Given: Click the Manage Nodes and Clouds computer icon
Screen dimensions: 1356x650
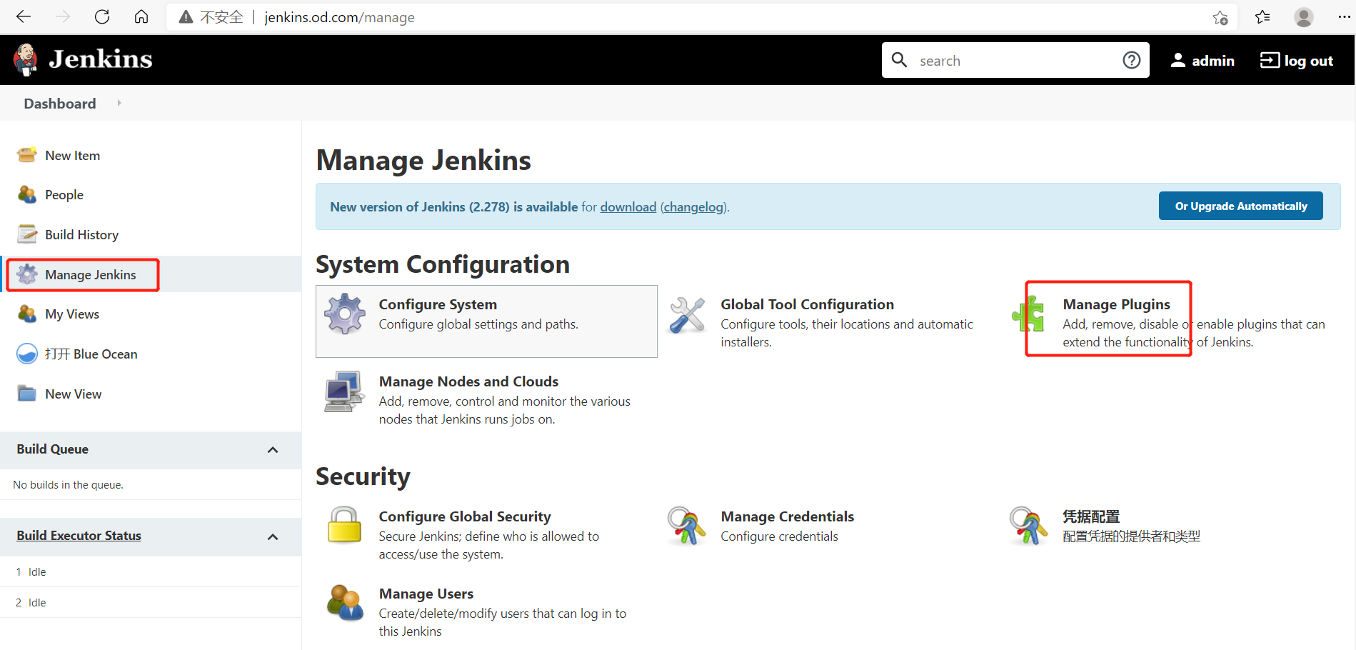Looking at the screenshot, I should click(345, 391).
